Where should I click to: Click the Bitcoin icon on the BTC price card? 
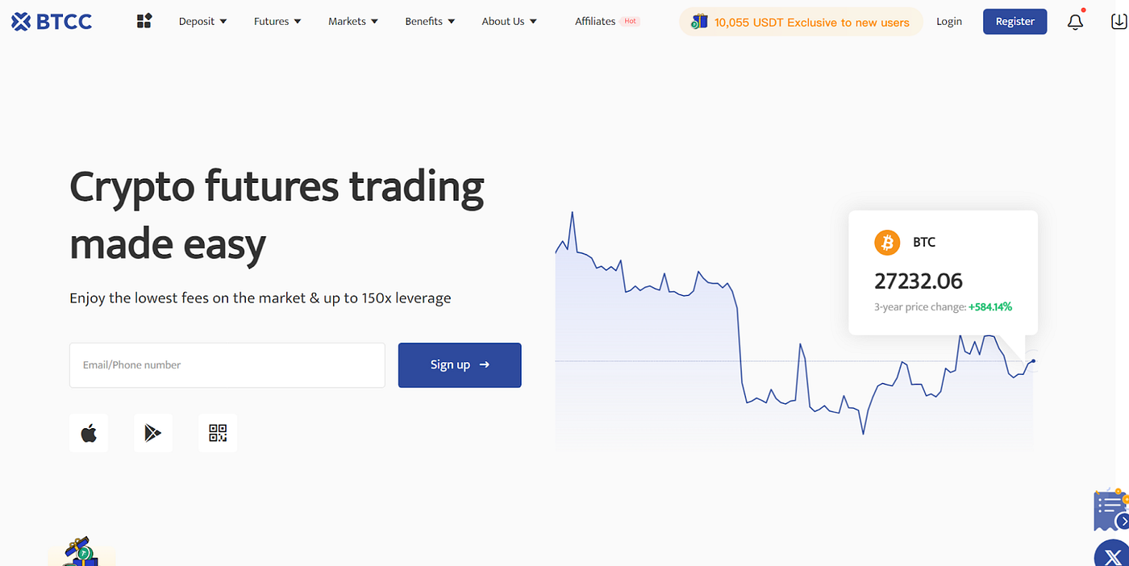pos(887,242)
